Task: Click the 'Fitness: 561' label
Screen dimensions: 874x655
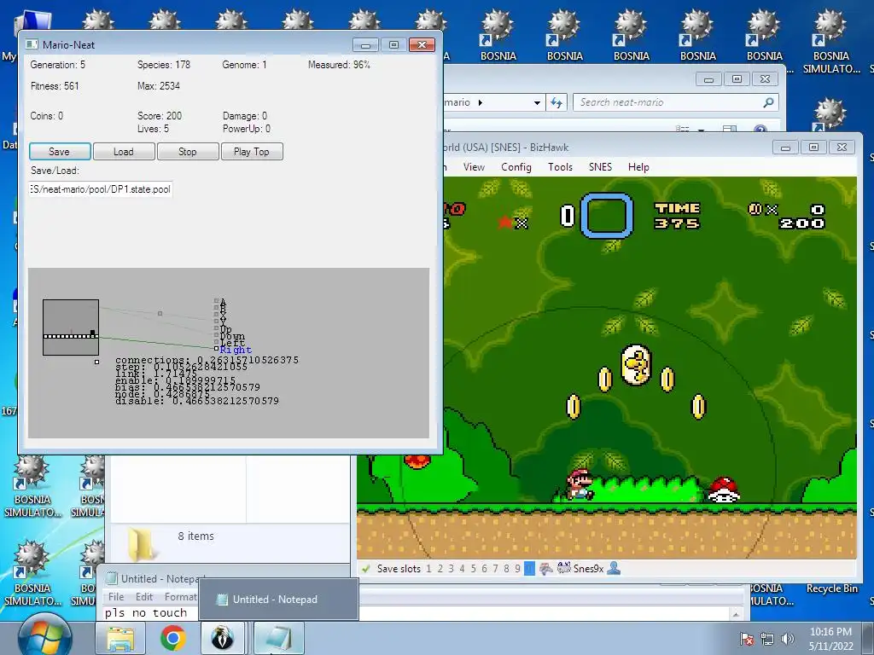Action: [55, 86]
